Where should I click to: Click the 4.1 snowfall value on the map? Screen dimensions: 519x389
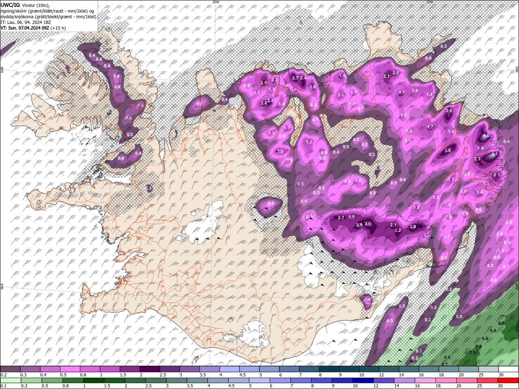[495, 154]
